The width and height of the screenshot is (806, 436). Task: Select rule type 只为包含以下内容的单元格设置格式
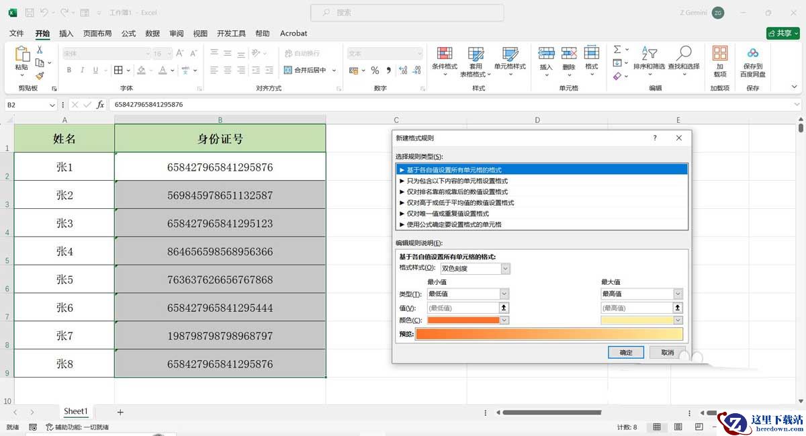point(542,181)
